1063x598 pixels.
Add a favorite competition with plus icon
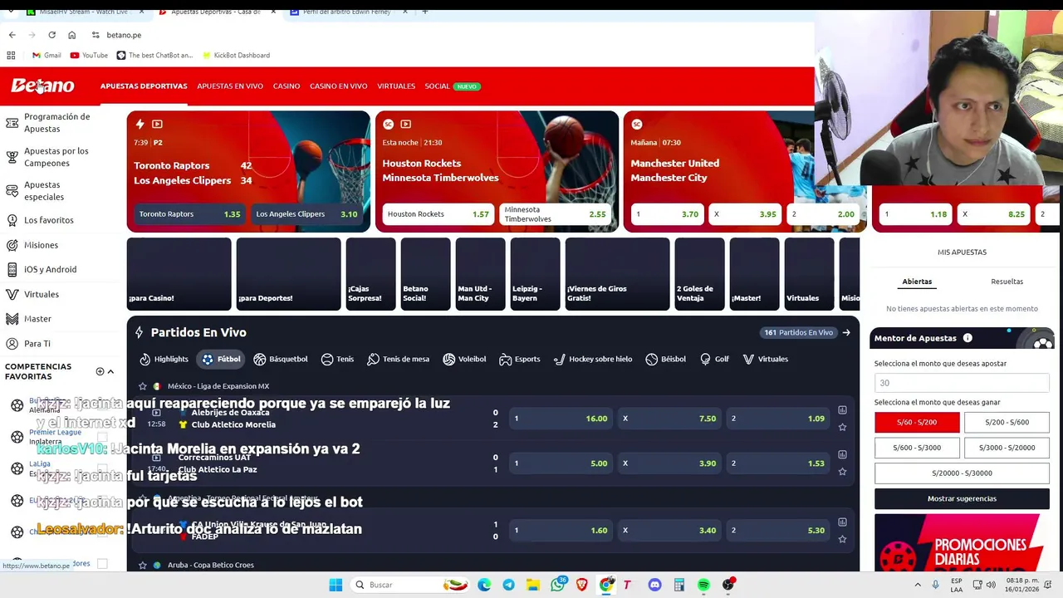(x=100, y=371)
